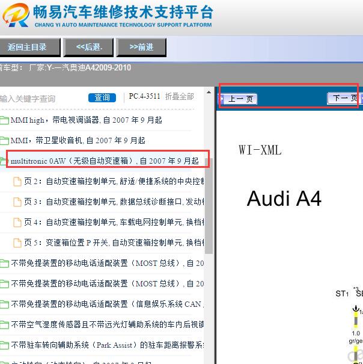The height and width of the screenshot is (364, 363).
Task: Click the 厂家:Y-一汽奥迪A42009-2010 vehicle text
Action: click(x=80, y=67)
